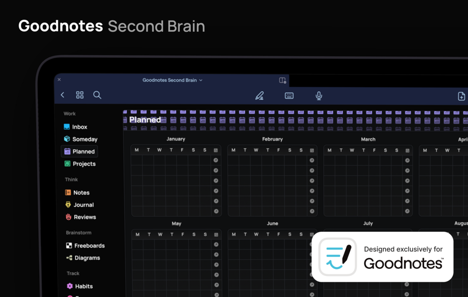Viewport: 468px width, 297px height.
Task: Go to the Projects page
Action: coord(80,164)
